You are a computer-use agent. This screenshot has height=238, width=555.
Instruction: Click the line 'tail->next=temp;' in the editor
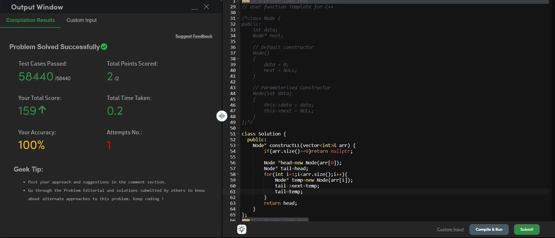tap(297, 186)
